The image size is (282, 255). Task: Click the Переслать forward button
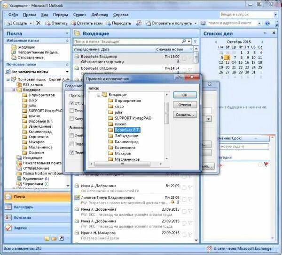pos(118,23)
